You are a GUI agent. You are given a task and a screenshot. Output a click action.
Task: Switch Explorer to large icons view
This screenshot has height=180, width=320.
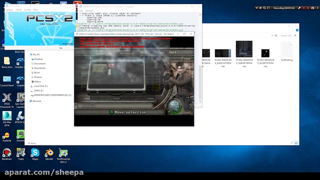(296, 143)
